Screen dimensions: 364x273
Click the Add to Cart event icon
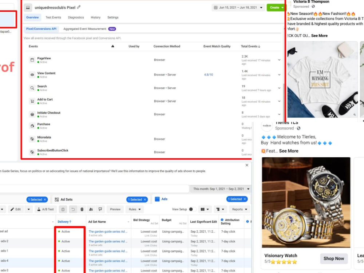click(32, 101)
